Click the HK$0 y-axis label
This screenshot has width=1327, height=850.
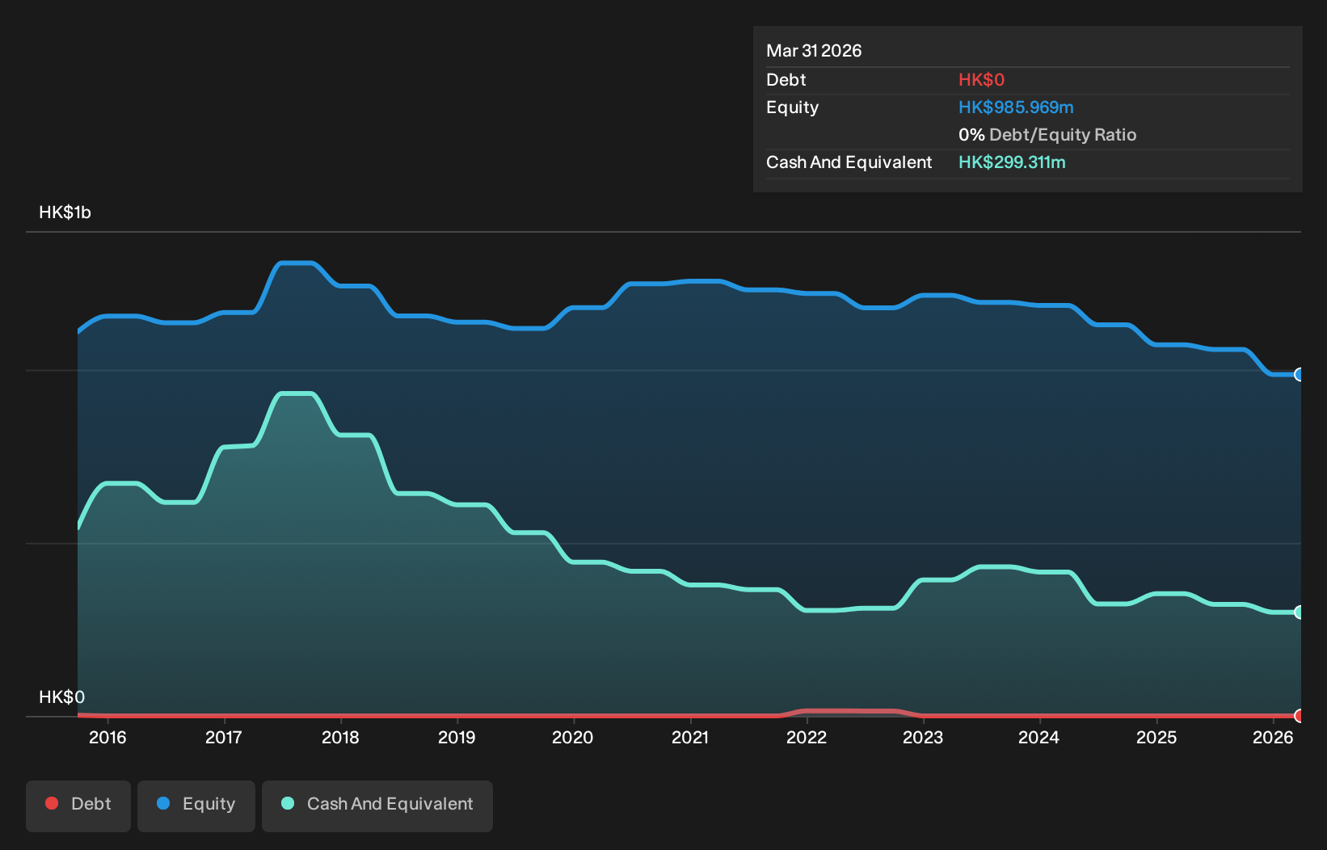(x=61, y=697)
